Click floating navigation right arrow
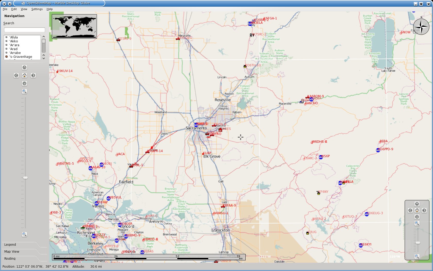 [x=424, y=210]
